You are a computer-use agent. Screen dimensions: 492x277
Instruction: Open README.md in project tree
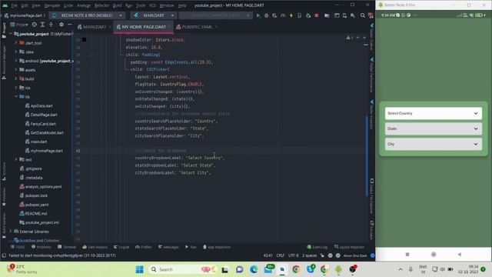point(33,214)
